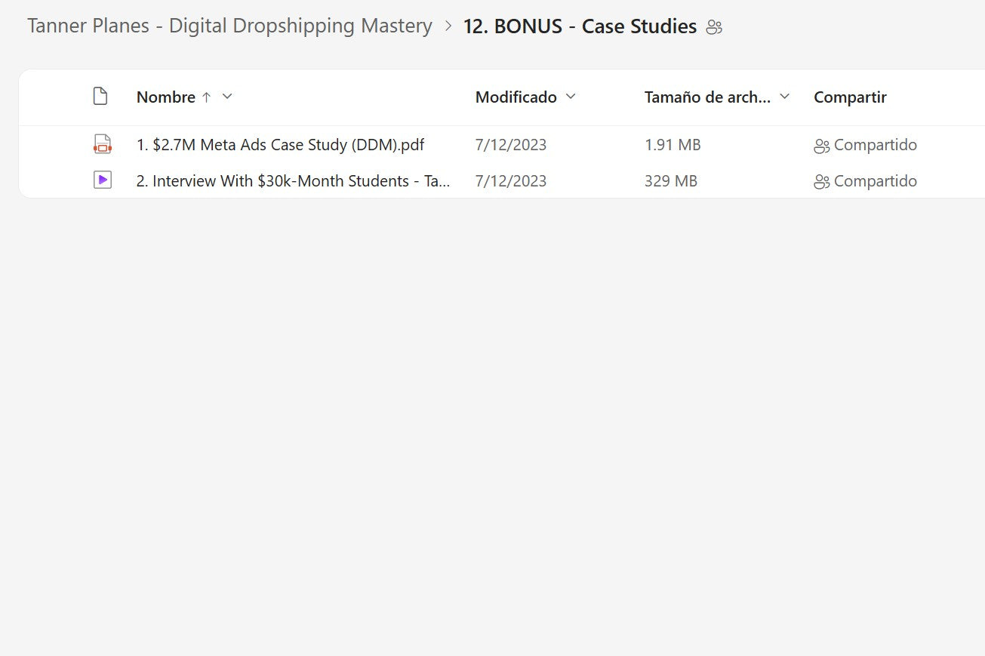This screenshot has width=985, height=656.
Task: Click the purple video file icon
Action: pos(102,180)
